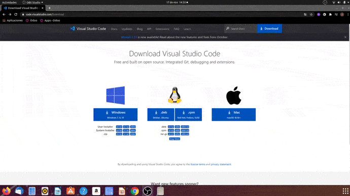Open LibreOffice Writer from the dock
The height and width of the screenshot is (196, 350).
click(x=58, y=191)
